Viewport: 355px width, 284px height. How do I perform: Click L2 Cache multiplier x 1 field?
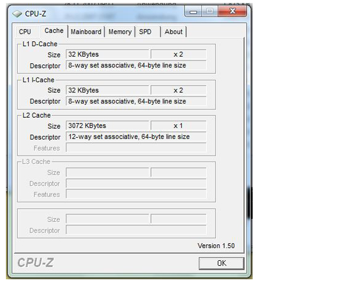coord(179,125)
